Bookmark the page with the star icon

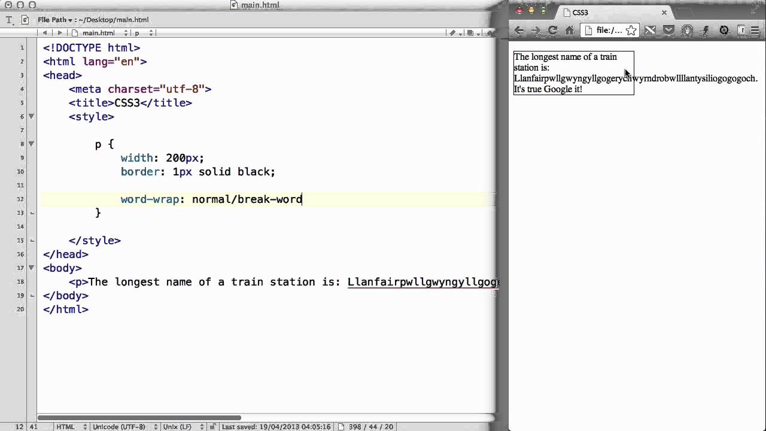pos(631,30)
